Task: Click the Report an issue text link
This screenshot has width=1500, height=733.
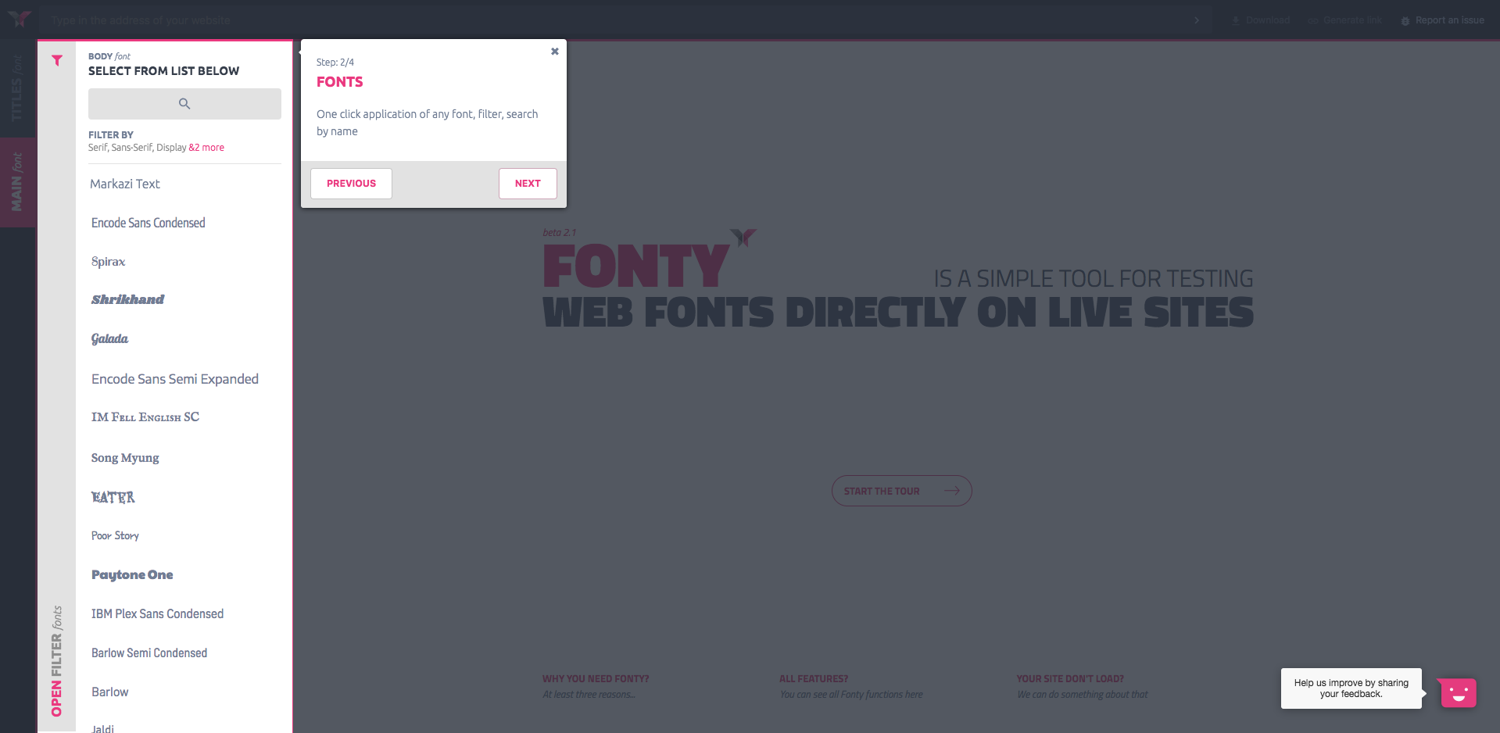Action: (1449, 20)
